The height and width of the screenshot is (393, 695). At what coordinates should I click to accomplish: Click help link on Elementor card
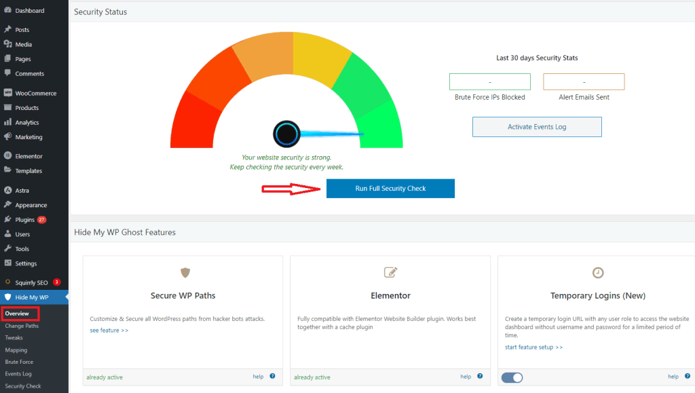point(466,377)
